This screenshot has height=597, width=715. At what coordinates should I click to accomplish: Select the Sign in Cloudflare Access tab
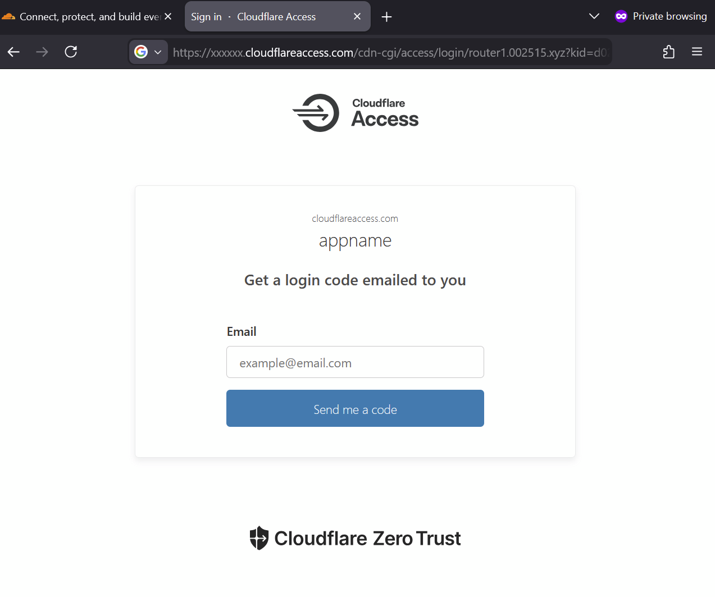[264, 17]
